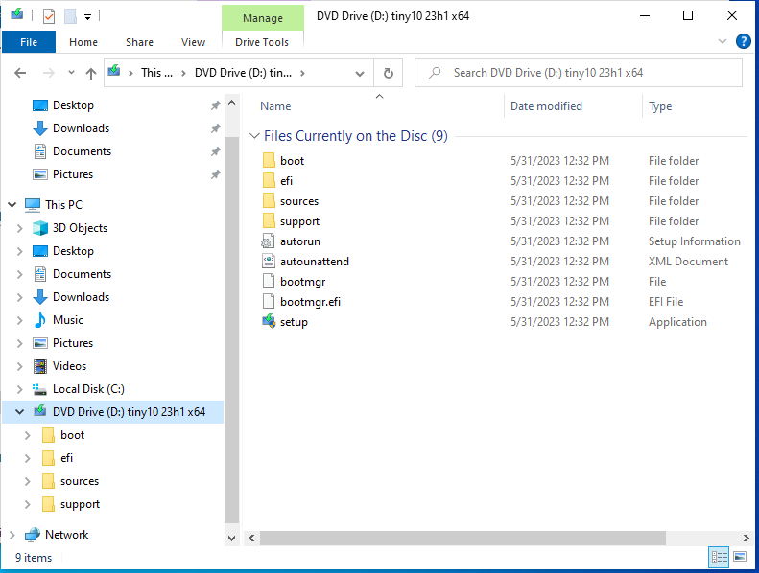Expand Local Disk (C:) tree node

[20, 389]
